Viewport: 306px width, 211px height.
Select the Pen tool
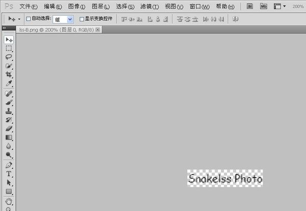tap(9, 165)
